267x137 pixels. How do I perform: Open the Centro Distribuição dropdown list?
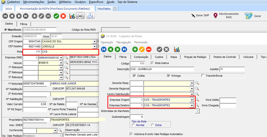[192, 94]
